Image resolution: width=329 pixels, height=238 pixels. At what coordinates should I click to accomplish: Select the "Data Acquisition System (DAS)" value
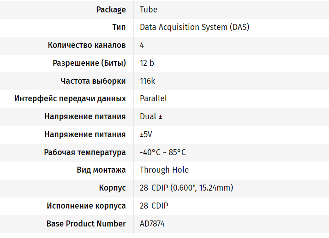click(194, 27)
